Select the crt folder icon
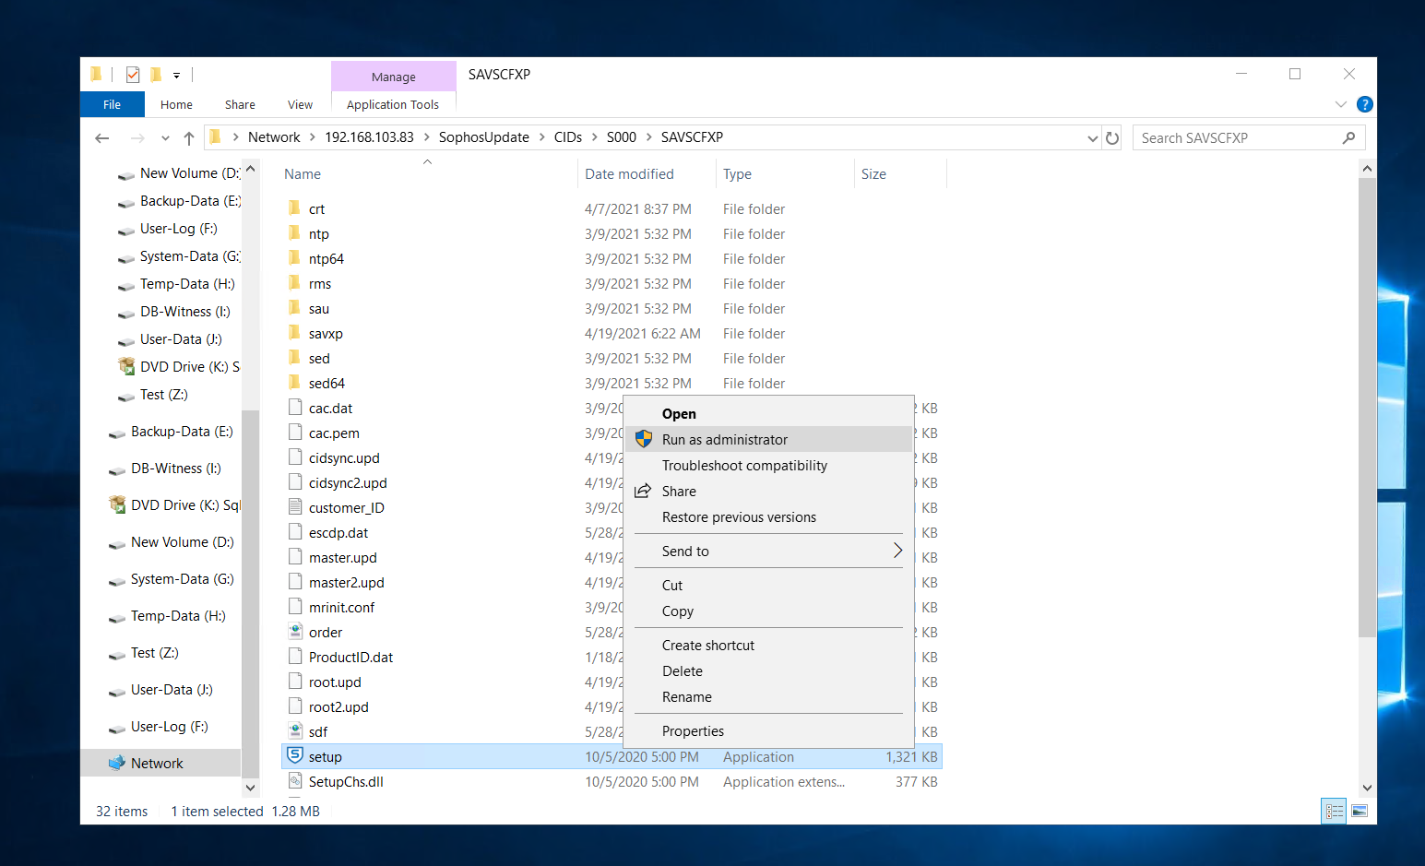Viewport: 1425px width, 866px height. [294, 208]
